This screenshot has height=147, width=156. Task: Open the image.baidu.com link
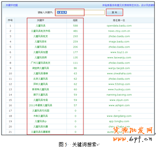(x=119, y=42)
